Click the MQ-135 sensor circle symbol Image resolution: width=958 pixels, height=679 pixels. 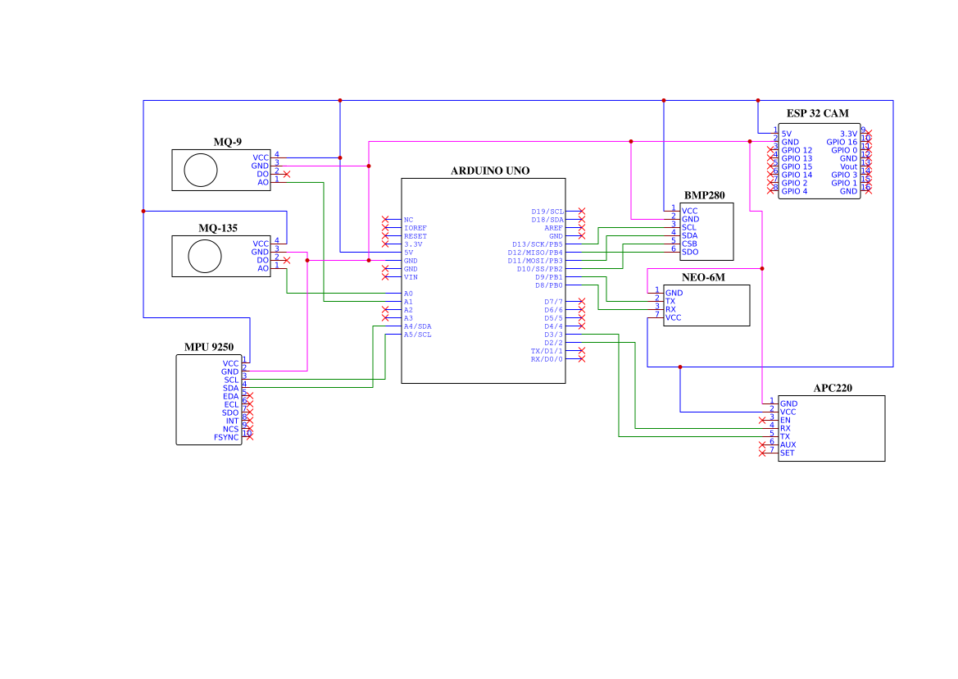click(205, 256)
